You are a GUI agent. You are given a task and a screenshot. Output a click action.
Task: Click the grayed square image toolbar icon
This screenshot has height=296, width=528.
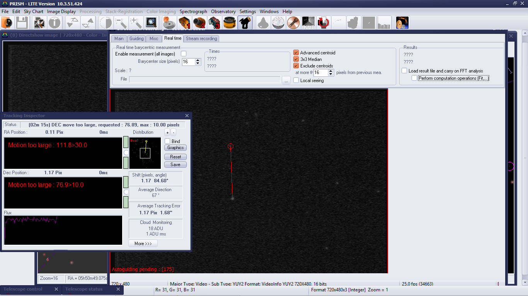(369, 23)
